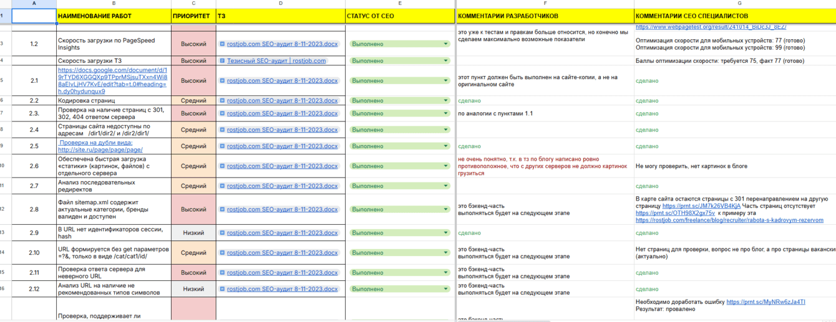
Task: Select column G header
Action: (735, 4)
